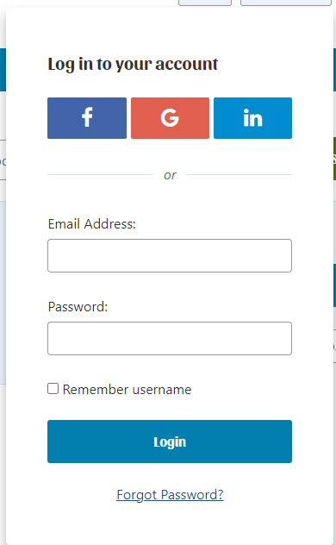Click the white "f" Facebook logo
Screen dimensions: 336x545
[87, 117]
